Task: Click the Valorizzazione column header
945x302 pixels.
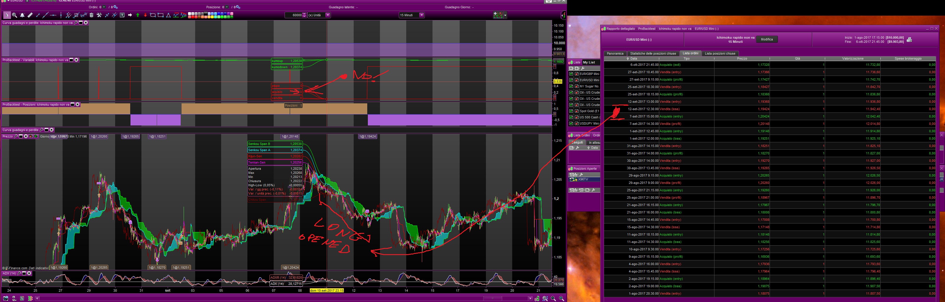Action: 853,59
